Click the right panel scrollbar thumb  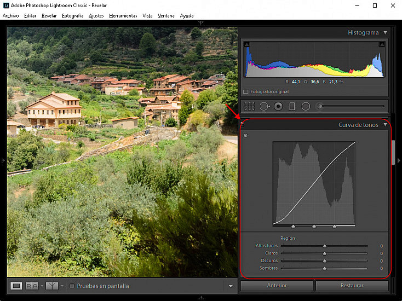point(393,152)
